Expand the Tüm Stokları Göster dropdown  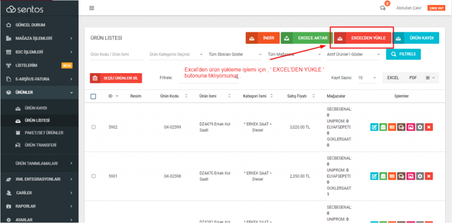pos(235,54)
